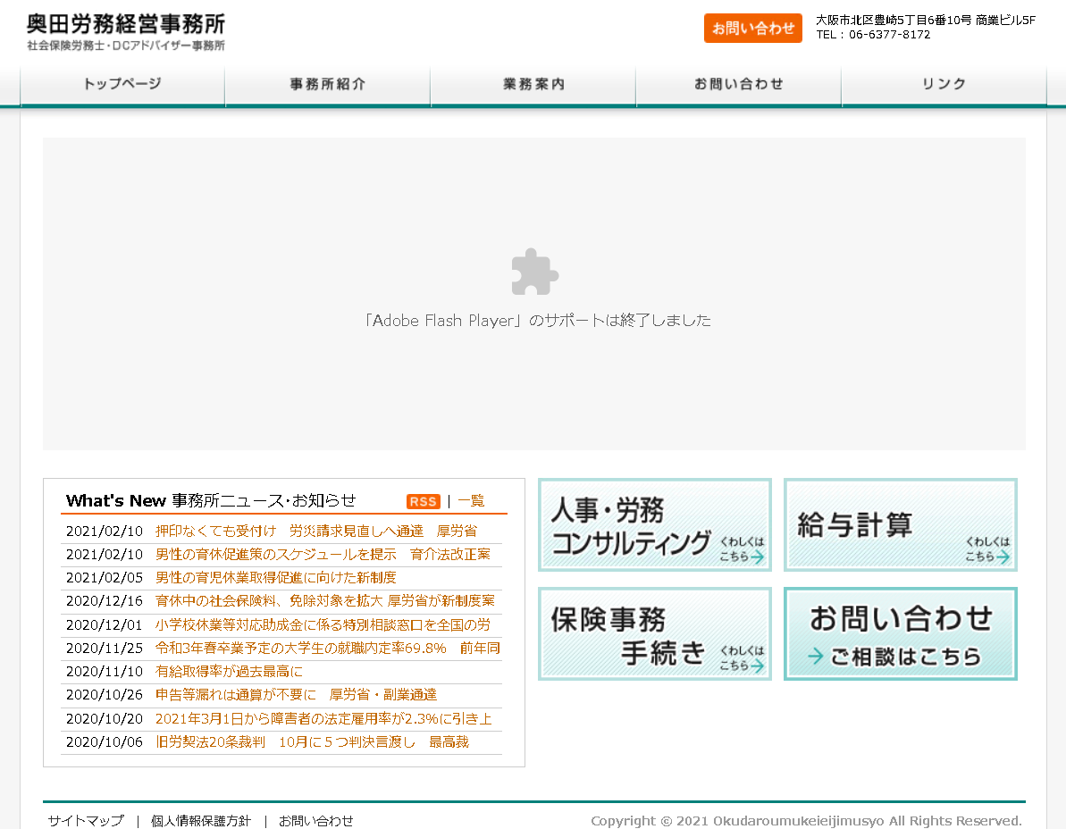This screenshot has height=829, width=1066.
Task: Open the news 一覧 list link
Action: [471, 500]
